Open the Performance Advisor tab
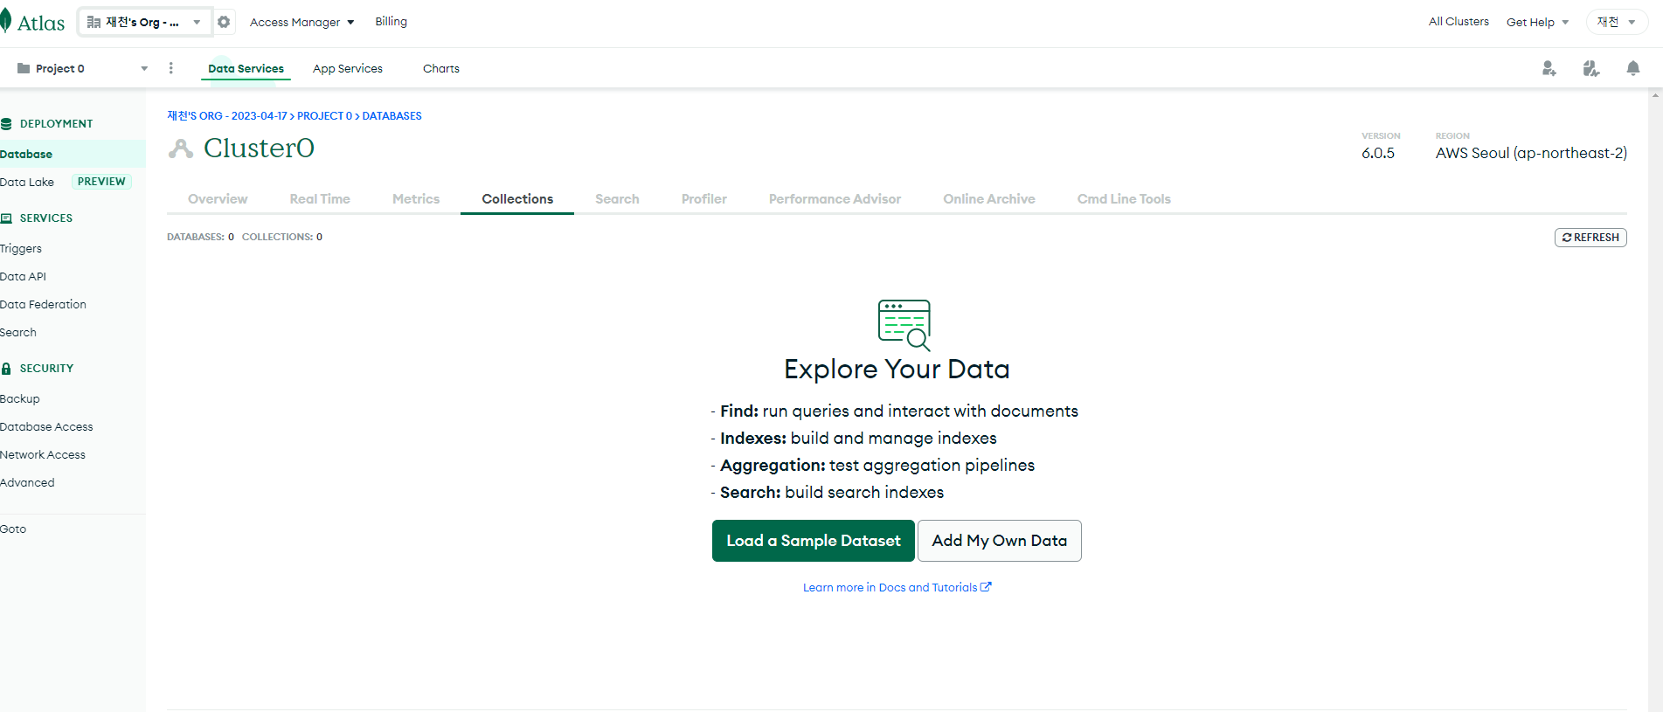 point(835,199)
